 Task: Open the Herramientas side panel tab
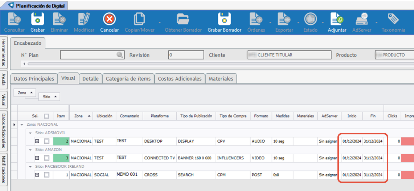point(4,52)
